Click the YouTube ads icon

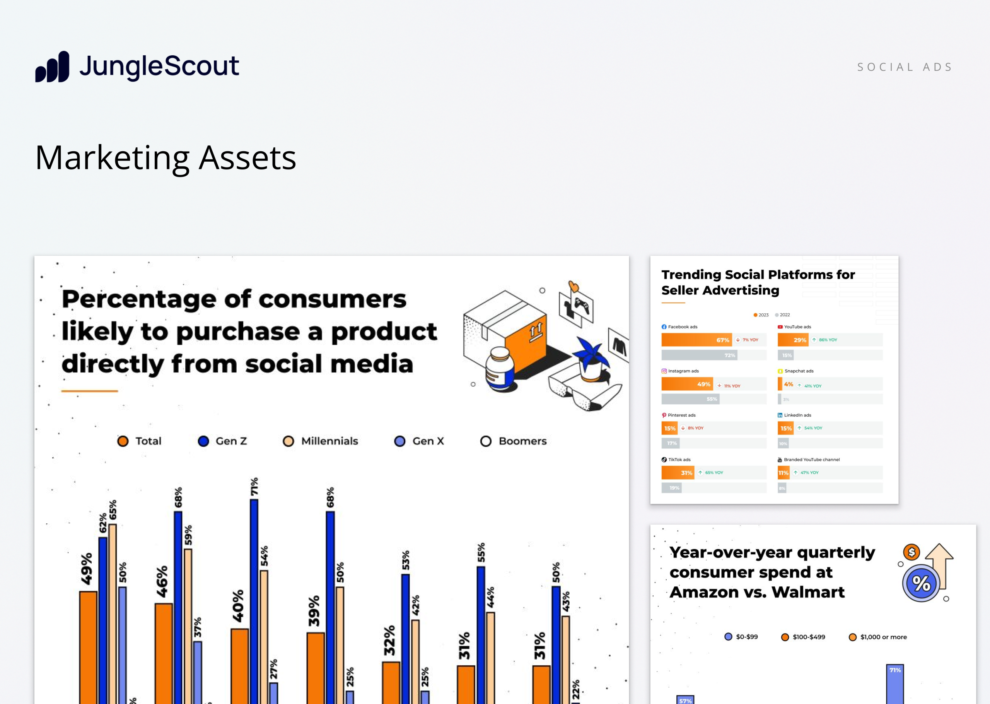pos(780,327)
